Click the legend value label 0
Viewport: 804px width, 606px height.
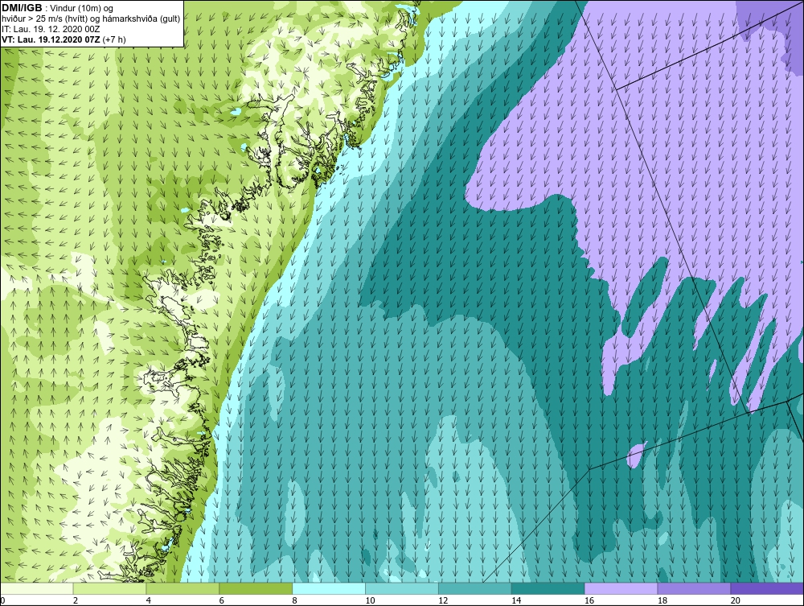point(2,600)
